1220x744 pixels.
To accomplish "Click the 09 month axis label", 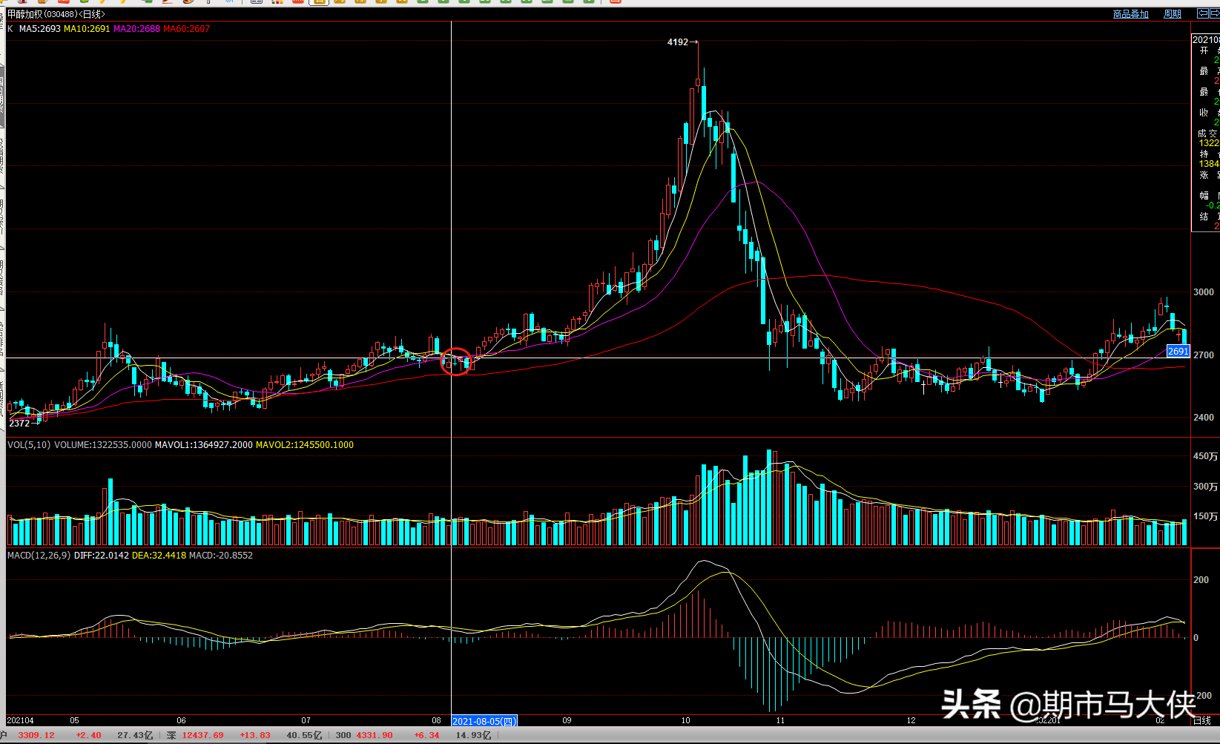I will point(567,720).
